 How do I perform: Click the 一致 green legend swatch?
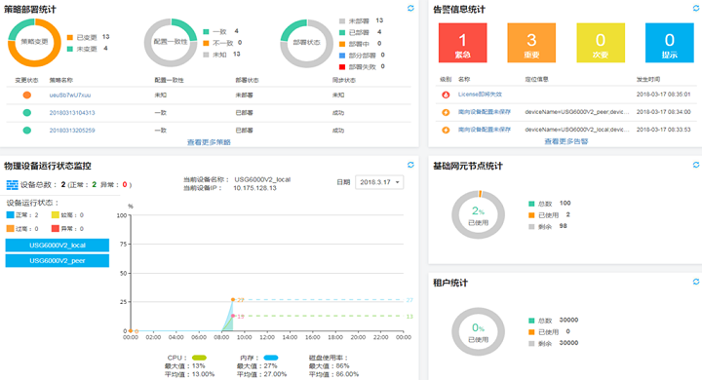[x=206, y=31]
